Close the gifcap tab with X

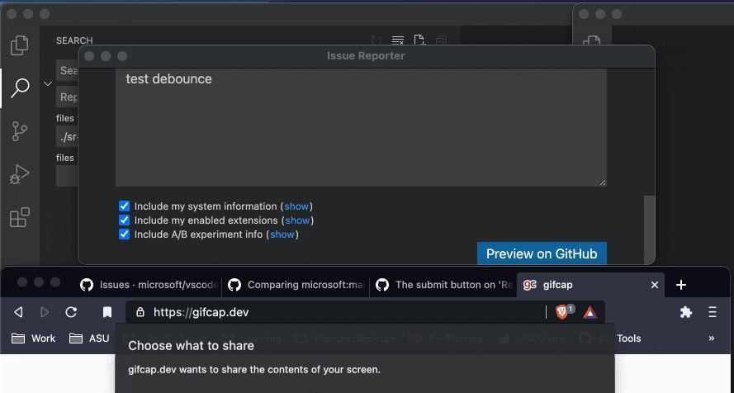(655, 285)
